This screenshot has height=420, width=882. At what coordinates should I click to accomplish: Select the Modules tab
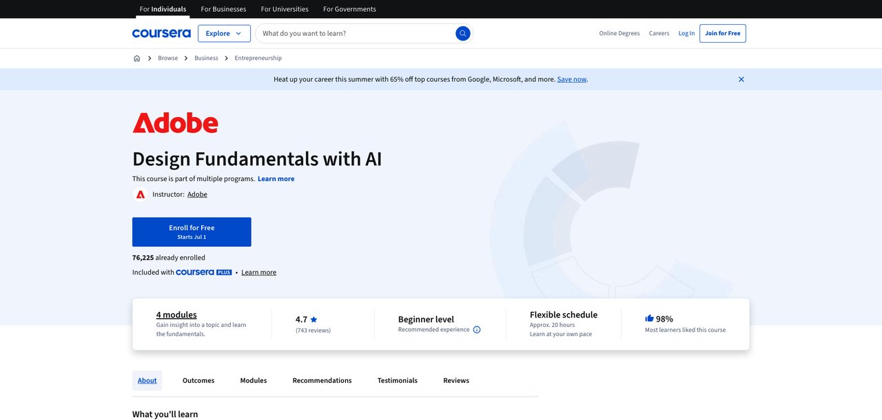tap(254, 381)
